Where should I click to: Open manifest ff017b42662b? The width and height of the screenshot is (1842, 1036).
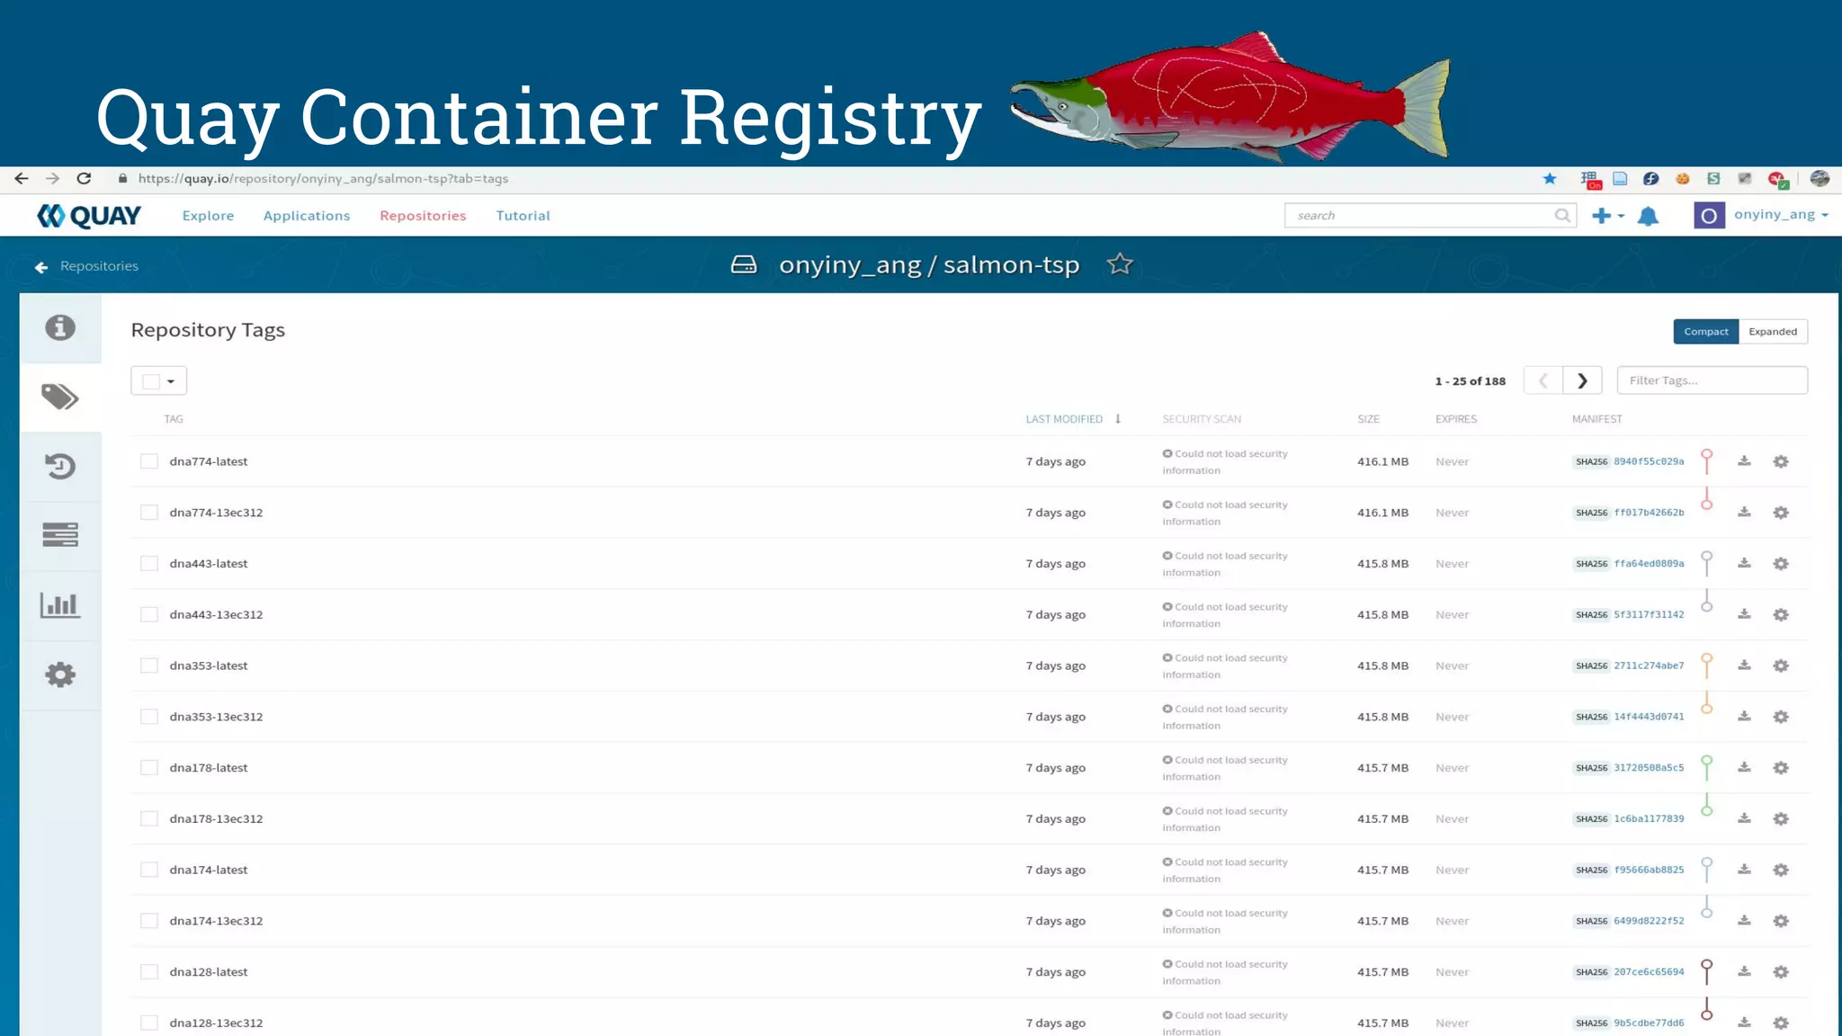[1649, 513]
